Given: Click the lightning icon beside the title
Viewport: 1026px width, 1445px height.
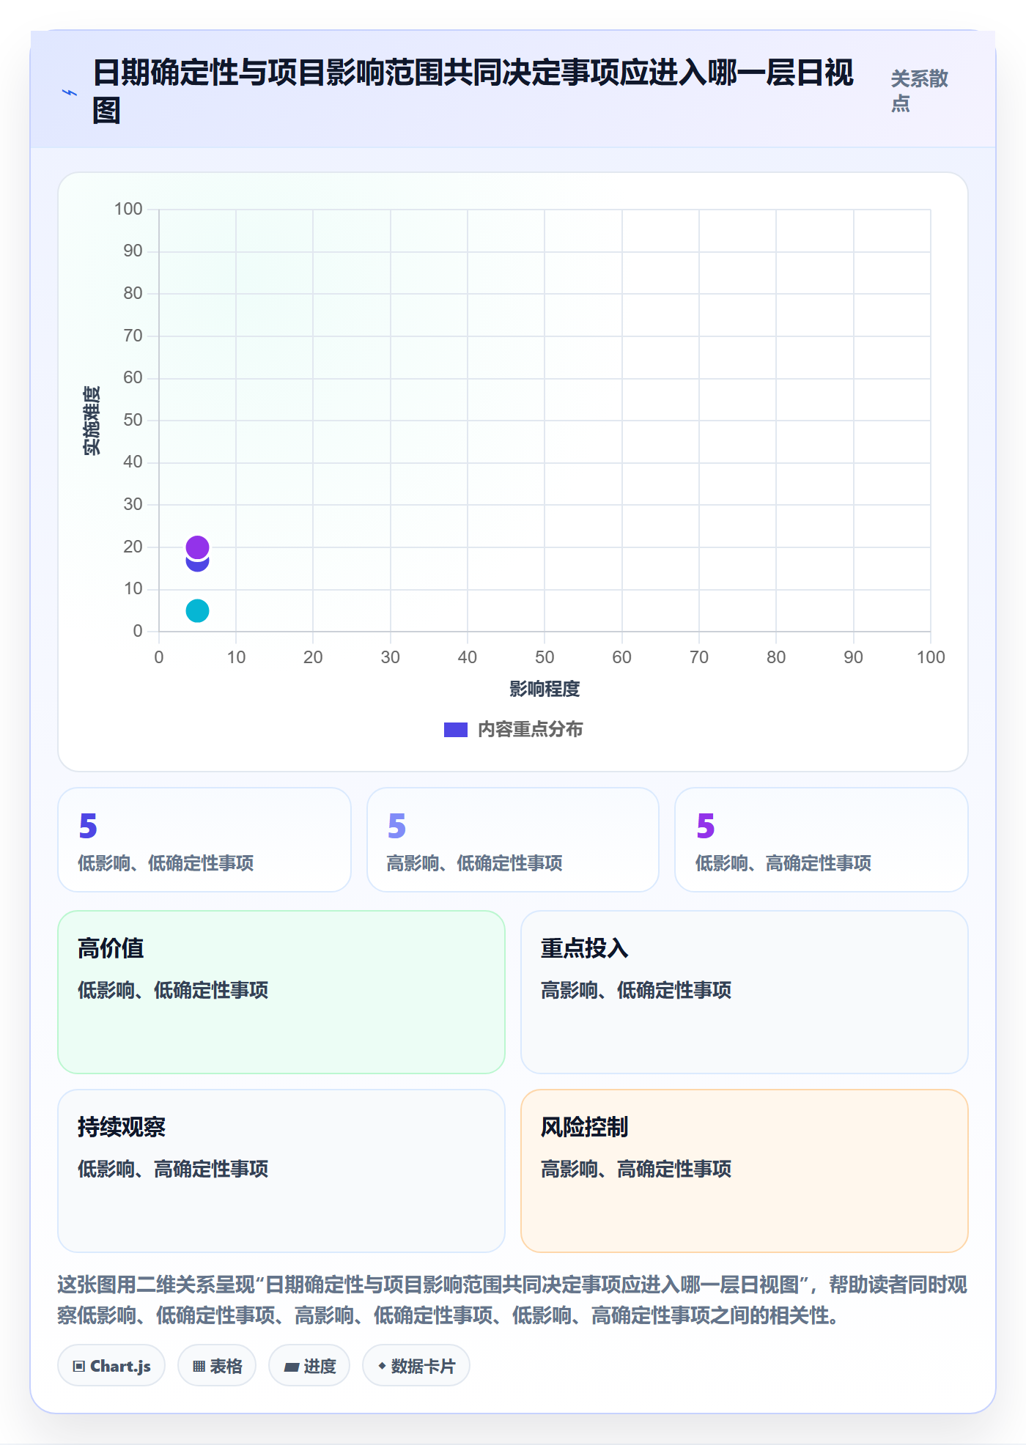Looking at the screenshot, I should (x=70, y=92).
